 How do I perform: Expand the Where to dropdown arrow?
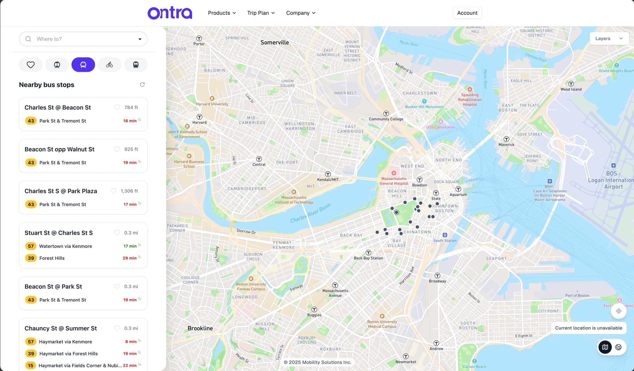tap(140, 39)
